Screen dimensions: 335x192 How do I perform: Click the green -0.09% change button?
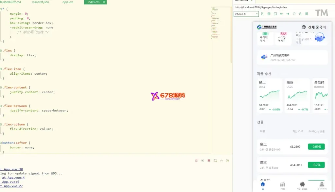[316, 146]
